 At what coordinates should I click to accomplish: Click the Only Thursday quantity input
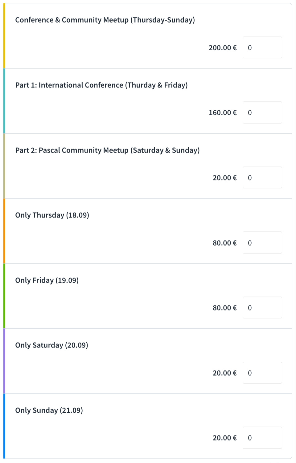(262, 243)
